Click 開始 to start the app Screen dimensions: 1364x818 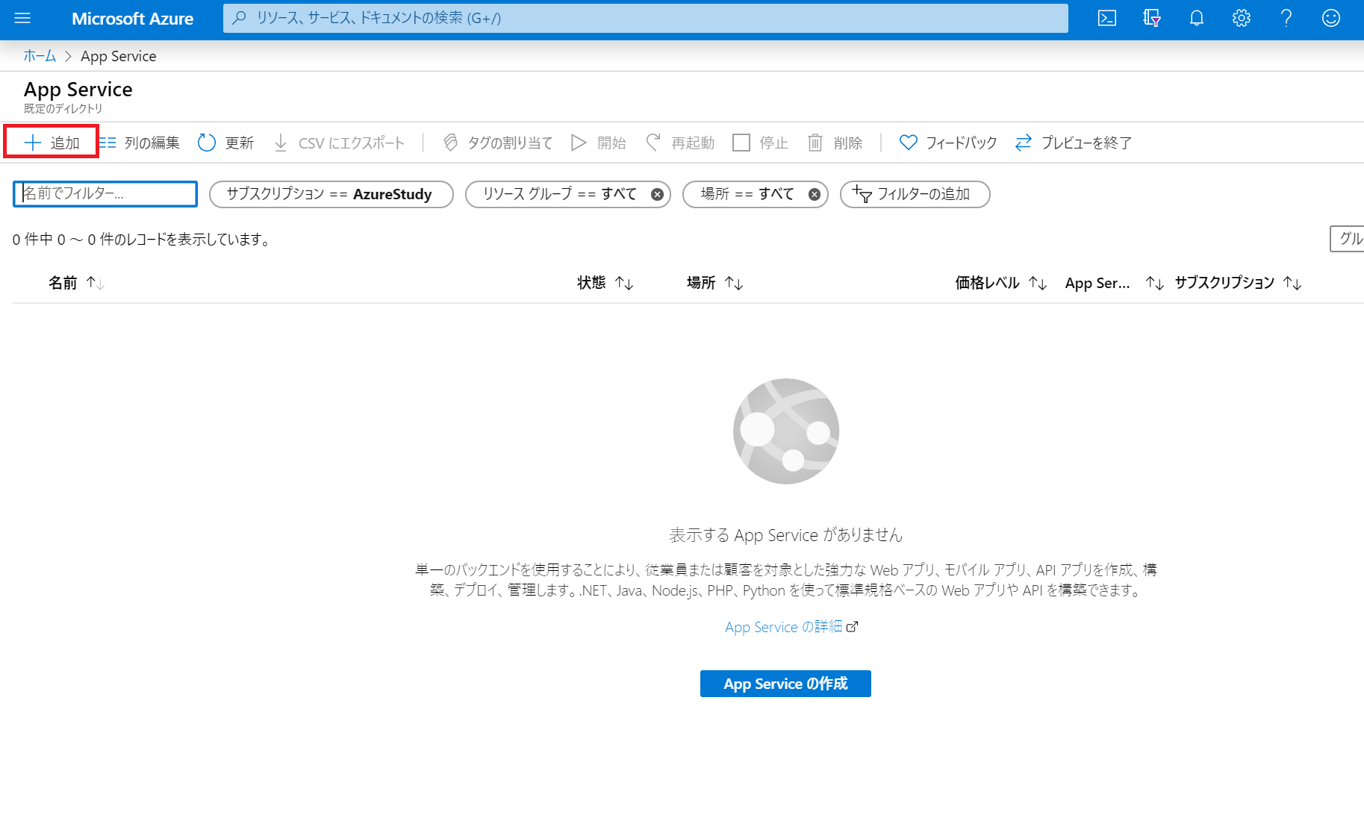coord(599,143)
